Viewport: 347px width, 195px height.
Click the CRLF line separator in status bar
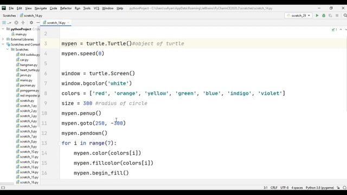[x=274, y=188]
